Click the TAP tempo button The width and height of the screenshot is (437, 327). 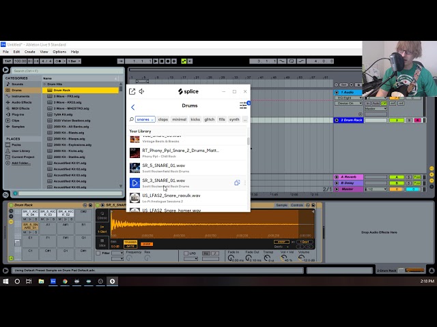pyautogui.click(x=8, y=61)
